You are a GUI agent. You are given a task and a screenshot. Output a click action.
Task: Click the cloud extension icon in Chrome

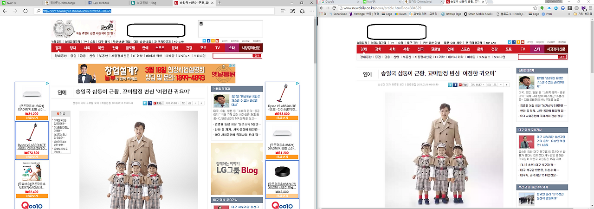[549, 8]
